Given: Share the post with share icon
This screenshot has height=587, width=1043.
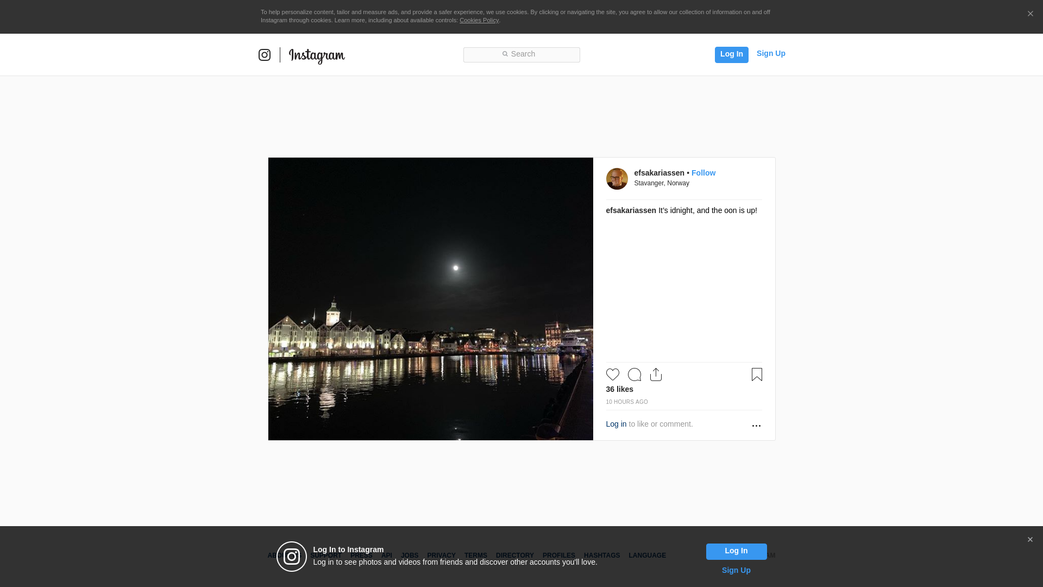Looking at the screenshot, I should tap(656, 374).
